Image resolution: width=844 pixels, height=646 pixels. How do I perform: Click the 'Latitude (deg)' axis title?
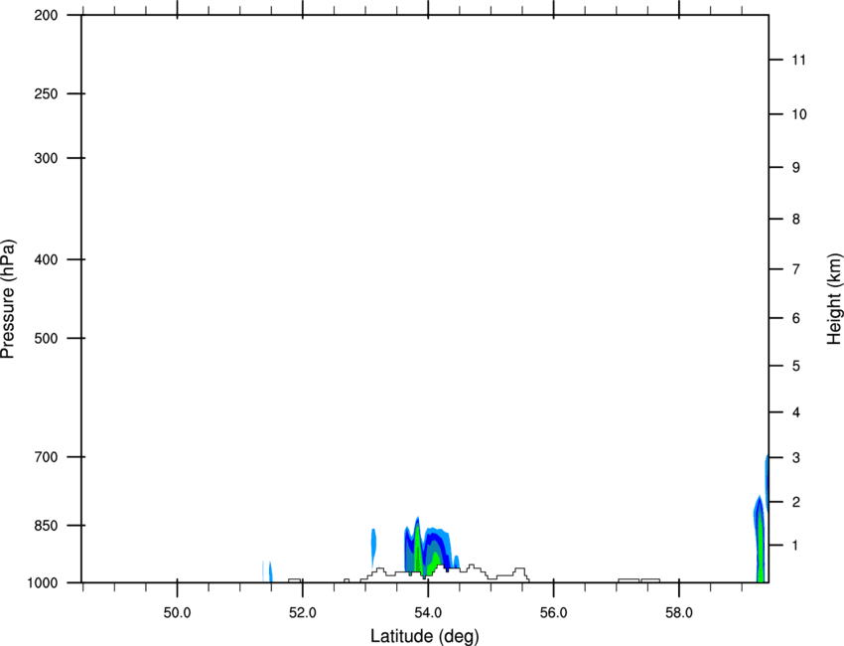pyautogui.click(x=424, y=636)
